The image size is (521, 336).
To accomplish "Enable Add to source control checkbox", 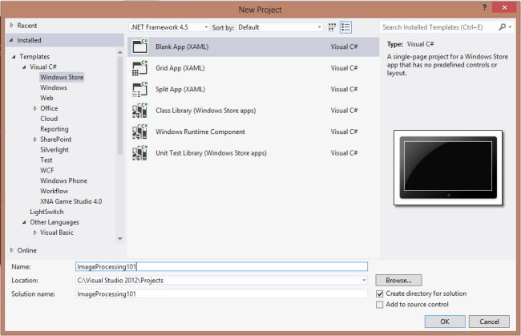I will [x=379, y=305].
